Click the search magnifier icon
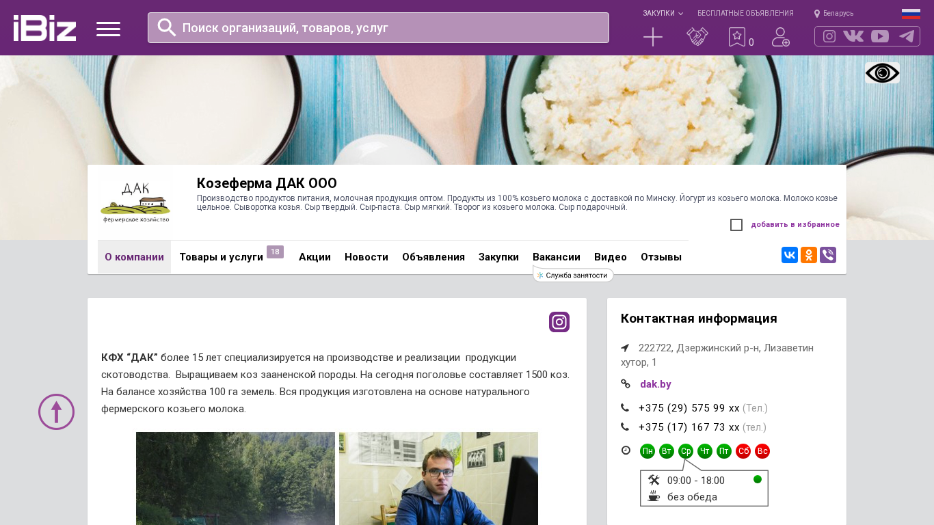The height and width of the screenshot is (525, 934). coord(167,27)
